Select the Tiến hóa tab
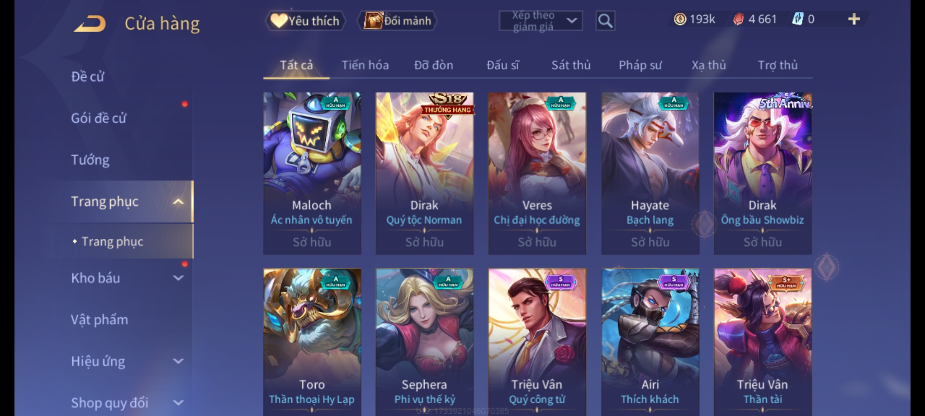 pos(365,65)
